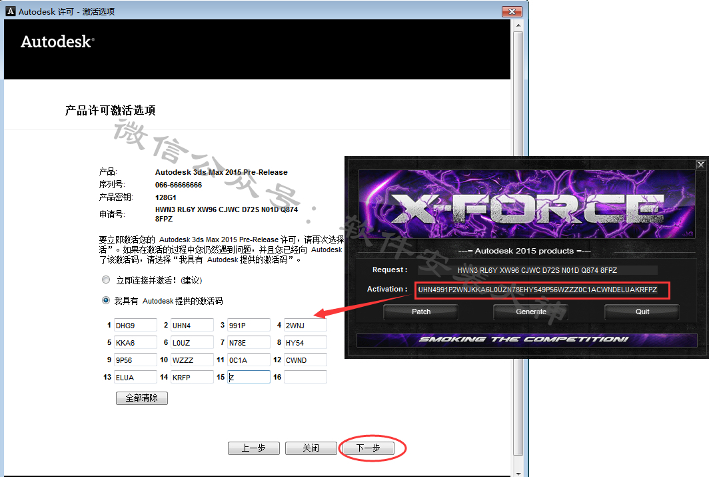This screenshot has width=709, height=477.
Task: Click the X-Force Request code field
Action: tap(537, 270)
